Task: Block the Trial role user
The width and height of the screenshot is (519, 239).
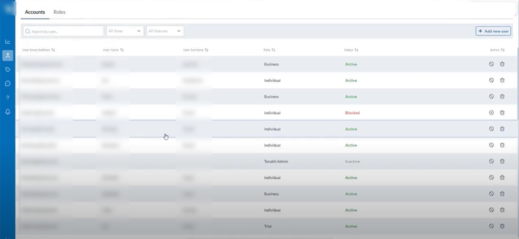Action: 491,226
